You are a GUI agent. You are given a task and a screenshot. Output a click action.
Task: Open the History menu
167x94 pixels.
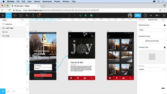[37, 2]
